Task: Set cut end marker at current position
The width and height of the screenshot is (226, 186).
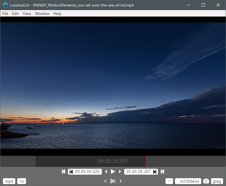Action: (155, 171)
